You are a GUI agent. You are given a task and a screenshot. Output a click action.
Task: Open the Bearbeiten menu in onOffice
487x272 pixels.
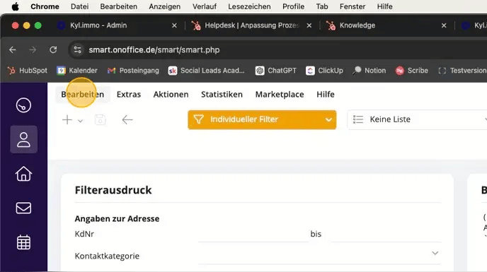pos(83,94)
